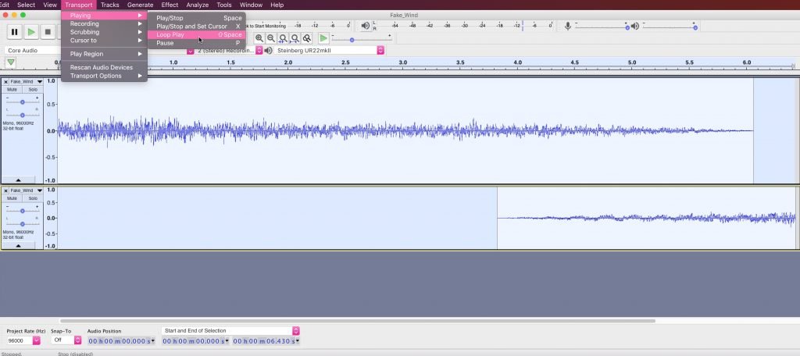Click the Audio Position time field

pos(121,340)
